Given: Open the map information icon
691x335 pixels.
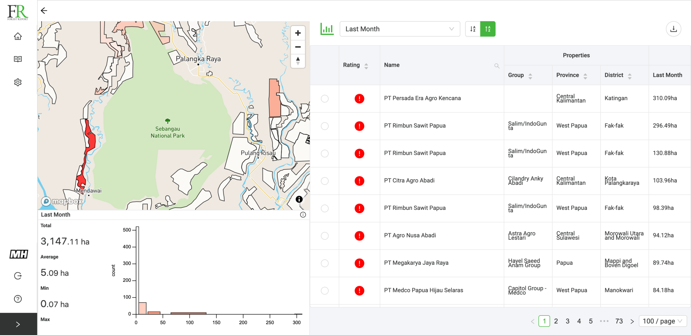Looking at the screenshot, I should point(299,199).
